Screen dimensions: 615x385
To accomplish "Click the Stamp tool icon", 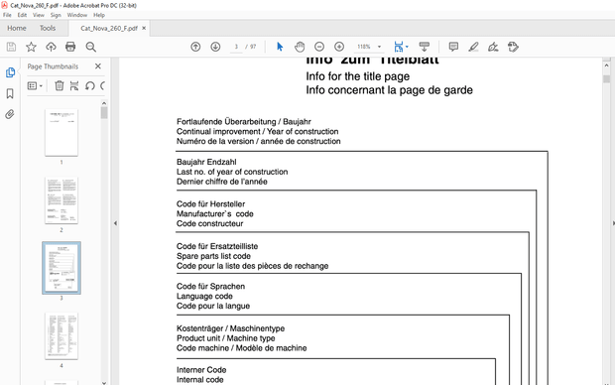I will [x=513, y=47].
